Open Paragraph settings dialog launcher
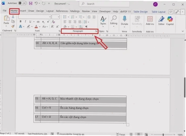Viewport: 186px width, 136px height. point(96,31)
